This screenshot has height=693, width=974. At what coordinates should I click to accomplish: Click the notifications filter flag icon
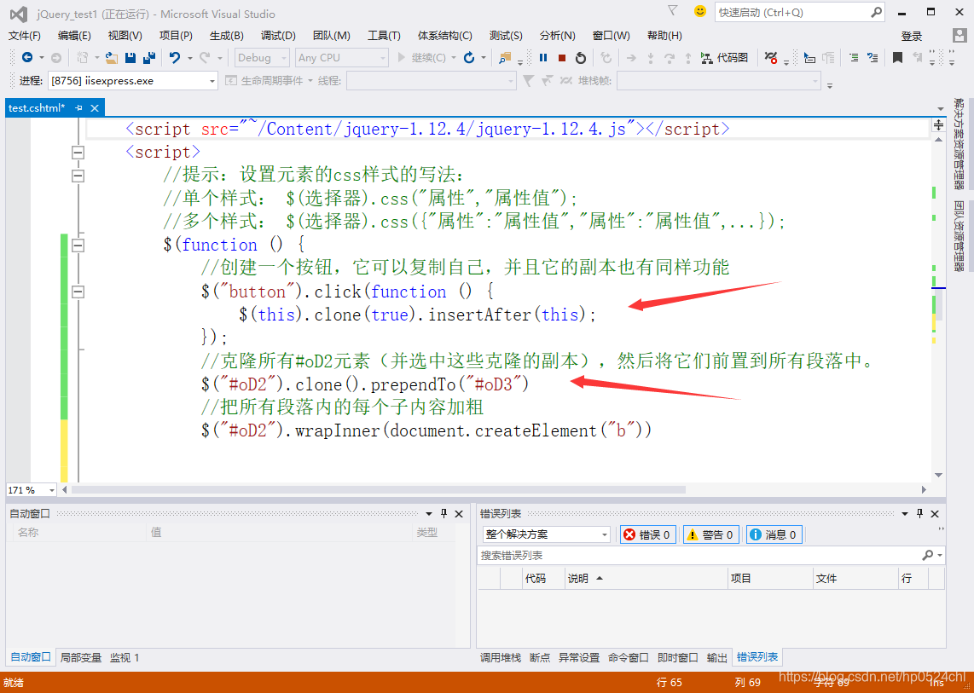tap(673, 10)
